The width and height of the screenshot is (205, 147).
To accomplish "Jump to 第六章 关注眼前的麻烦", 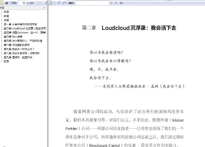I will coord(17,45).
